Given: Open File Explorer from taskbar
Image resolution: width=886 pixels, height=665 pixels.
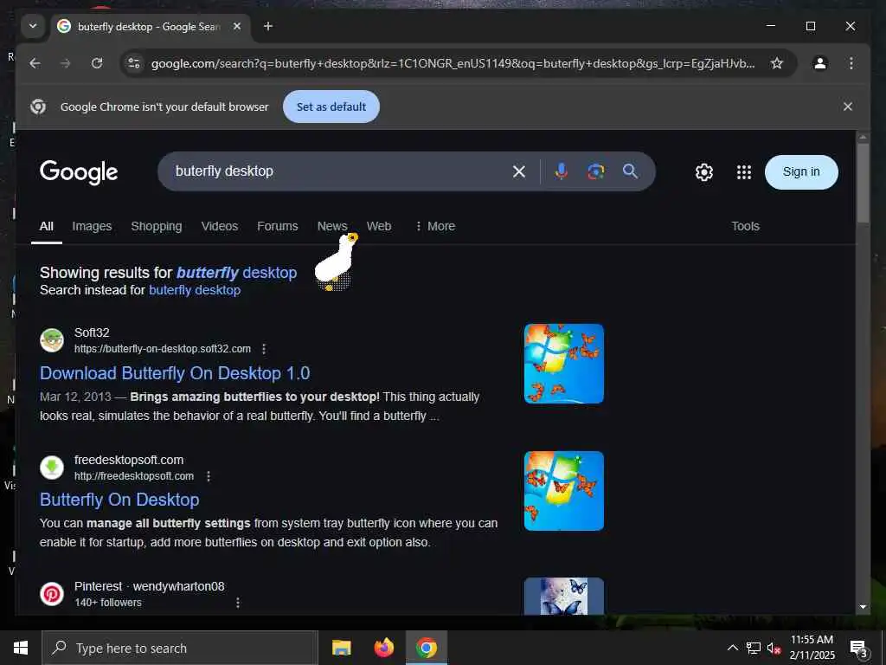Looking at the screenshot, I should coord(341,648).
